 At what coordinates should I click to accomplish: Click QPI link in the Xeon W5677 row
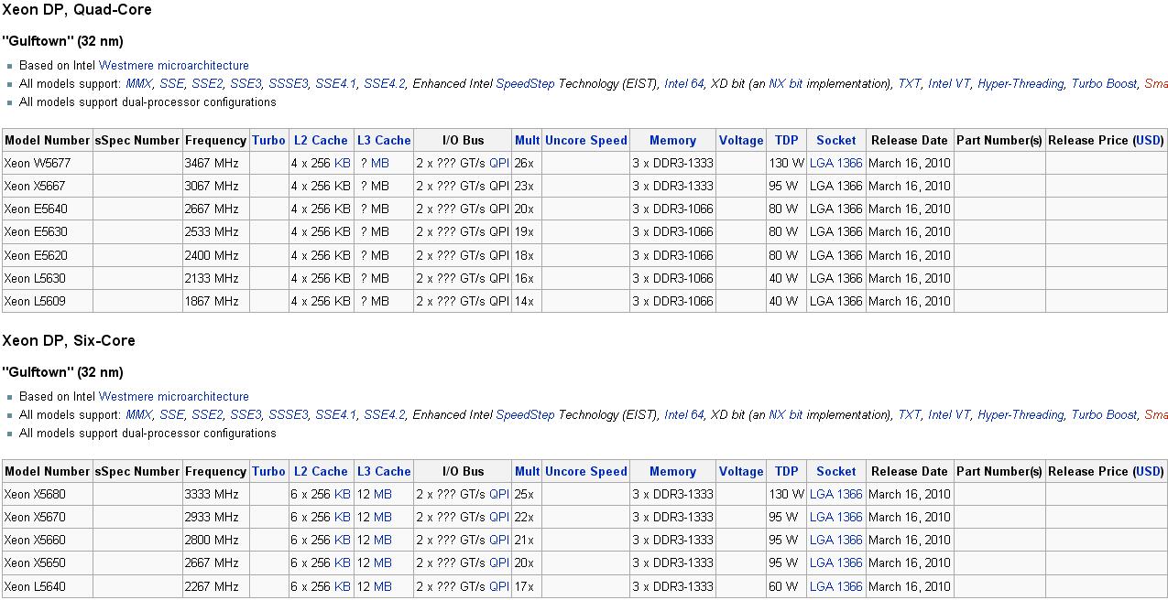coord(499,164)
